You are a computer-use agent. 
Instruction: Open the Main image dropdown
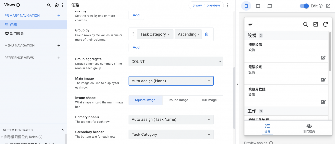click(171, 81)
